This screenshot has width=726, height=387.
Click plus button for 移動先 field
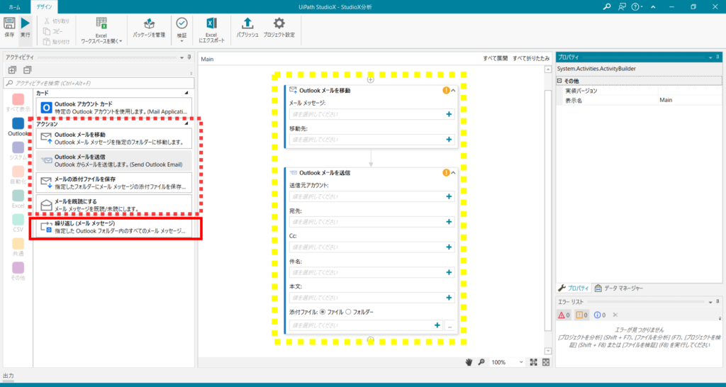[449, 140]
